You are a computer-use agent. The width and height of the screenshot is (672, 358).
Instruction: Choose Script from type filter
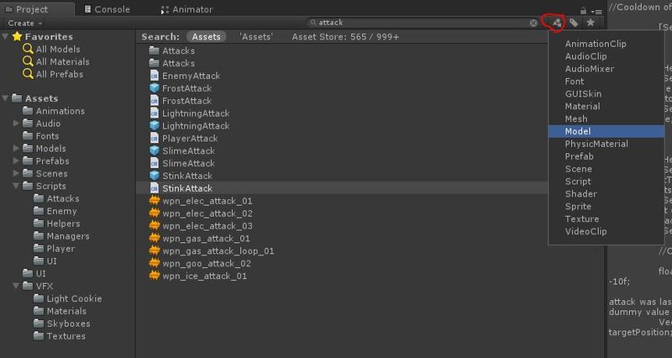[578, 182]
